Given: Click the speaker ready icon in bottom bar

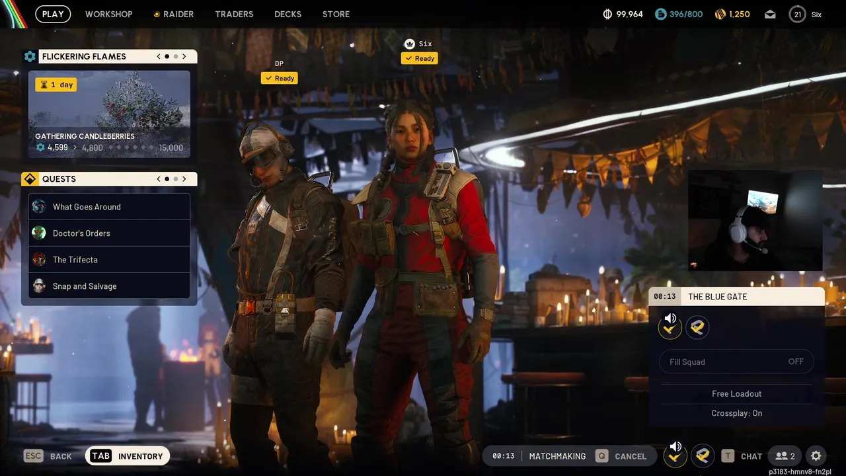Looking at the screenshot, I should click(675, 454).
